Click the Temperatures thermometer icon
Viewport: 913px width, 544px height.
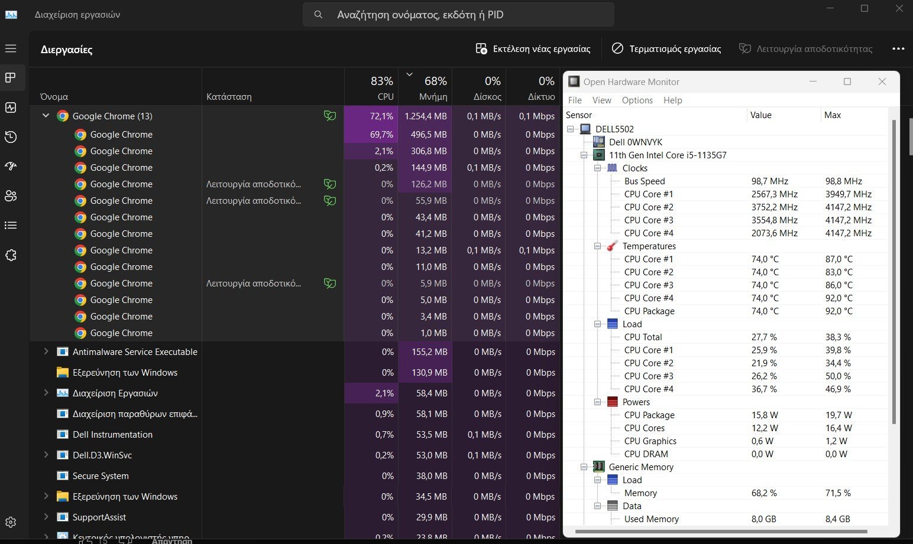coord(613,246)
